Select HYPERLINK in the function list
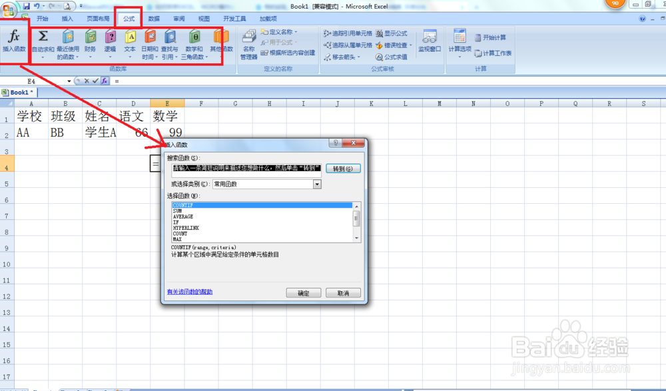The width and height of the screenshot is (666, 391). pos(262,228)
